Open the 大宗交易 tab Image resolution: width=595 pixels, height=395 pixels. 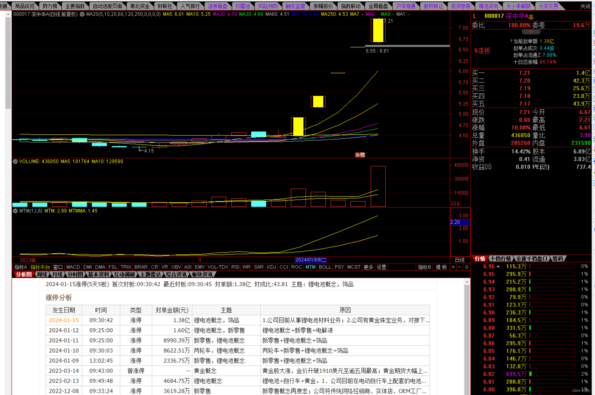click(x=548, y=6)
